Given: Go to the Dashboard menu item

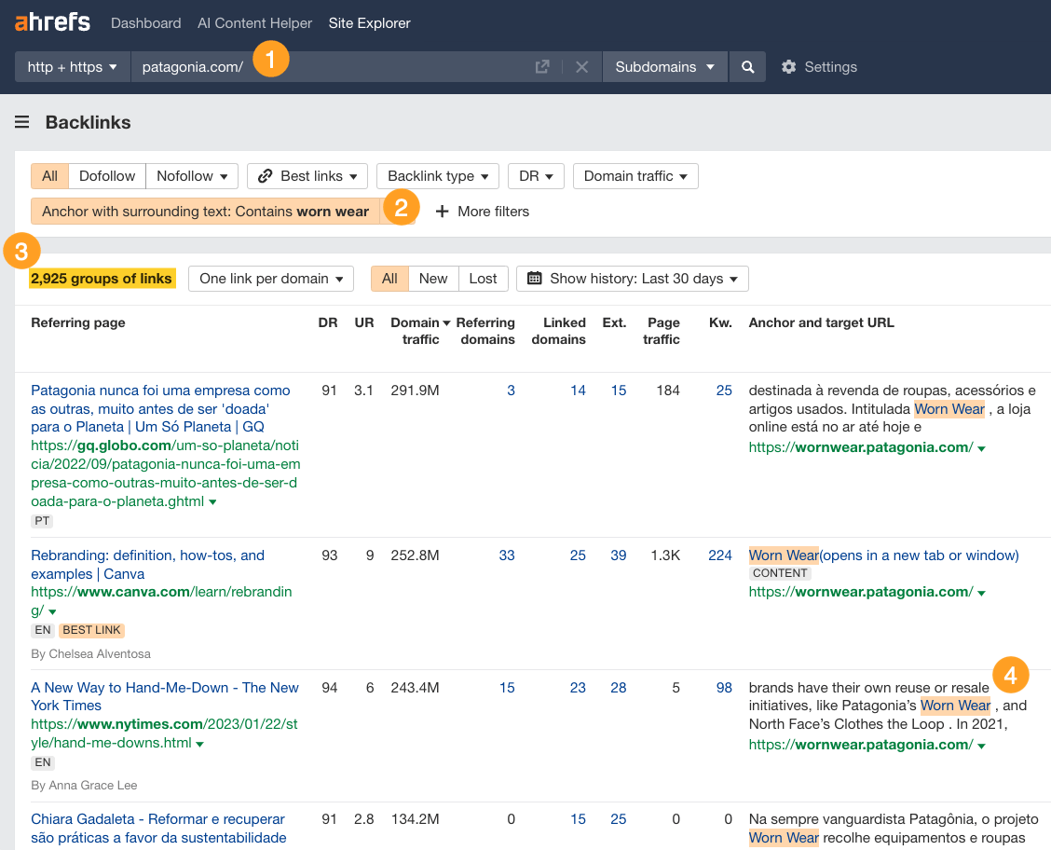Looking at the screenshot, I should tap(145, 22).
